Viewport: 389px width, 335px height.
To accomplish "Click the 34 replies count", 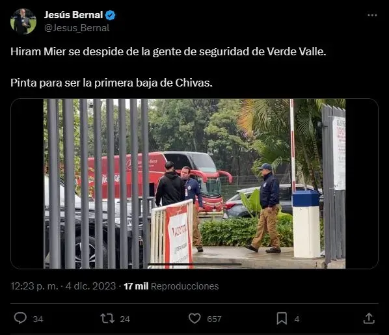I will point(38,319).
